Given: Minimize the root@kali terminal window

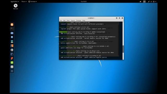Looking at the screenshot, I should (x=117, y=18).
